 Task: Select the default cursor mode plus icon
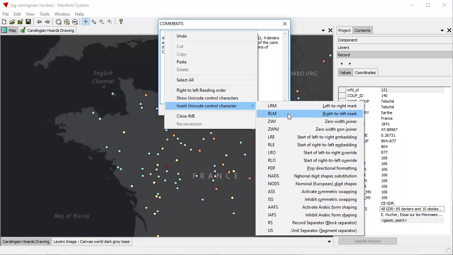pyautogui.click(x=86, y=22)
